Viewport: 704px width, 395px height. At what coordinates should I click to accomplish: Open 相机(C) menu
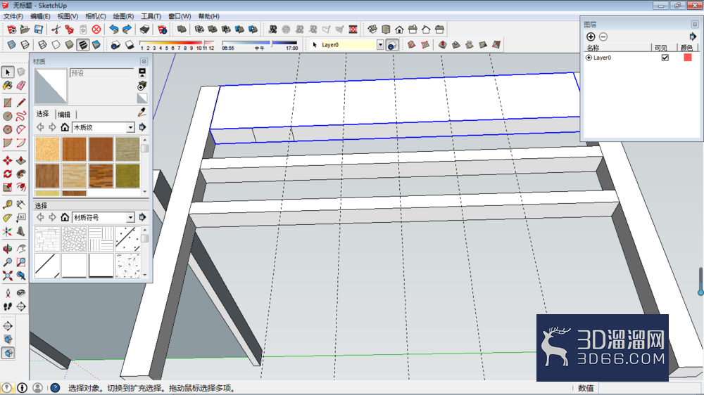(95, 16)
